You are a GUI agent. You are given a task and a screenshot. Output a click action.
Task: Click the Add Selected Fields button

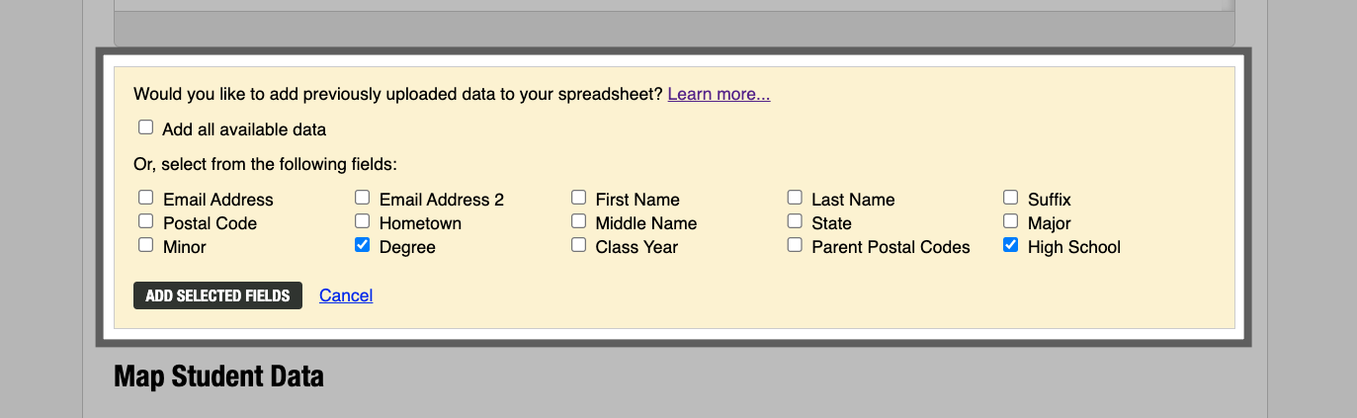point(217,295)
